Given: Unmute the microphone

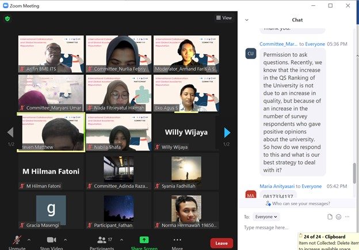Looking at the screenshot, I should point(16,241).
